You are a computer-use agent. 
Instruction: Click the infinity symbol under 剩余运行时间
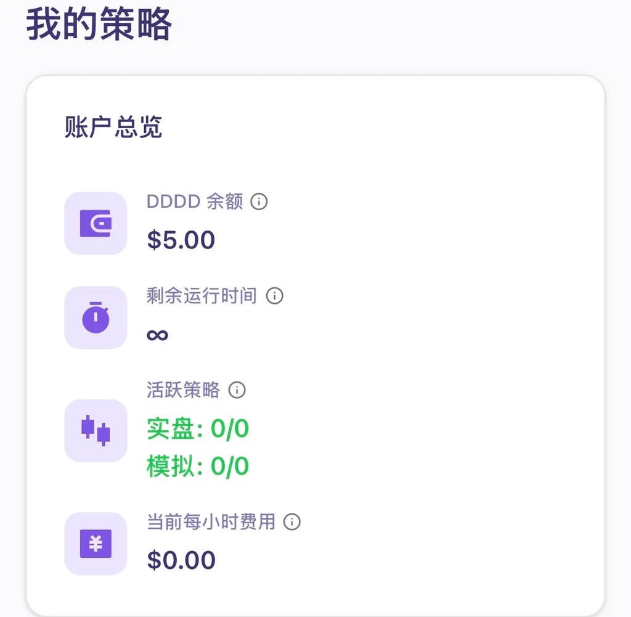[156, 334]
